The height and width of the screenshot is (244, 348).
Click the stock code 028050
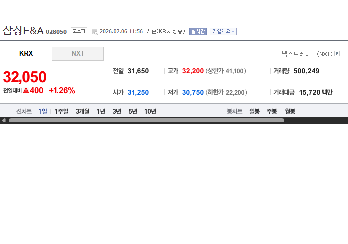click(56, 32)
